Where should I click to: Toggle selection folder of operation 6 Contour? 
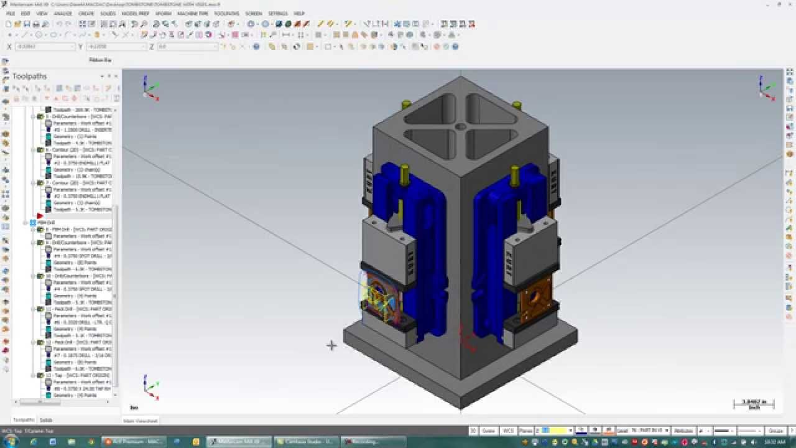pos(41,150)
